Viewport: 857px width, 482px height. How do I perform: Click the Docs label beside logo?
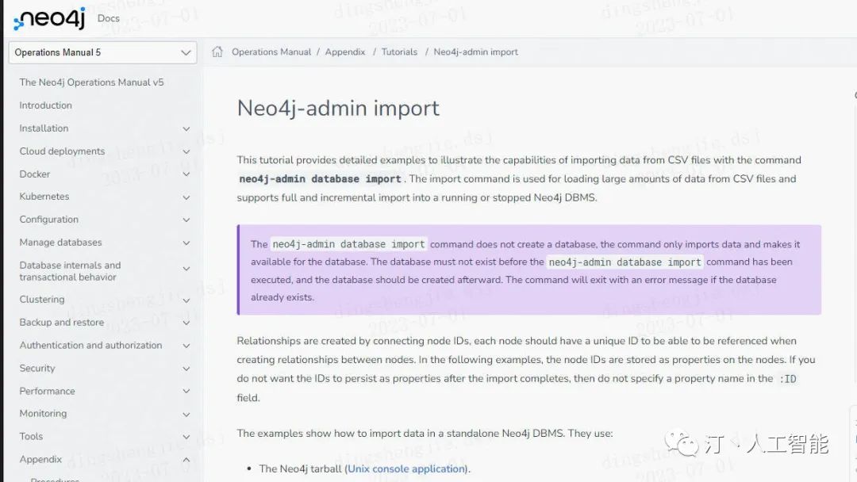108,18
